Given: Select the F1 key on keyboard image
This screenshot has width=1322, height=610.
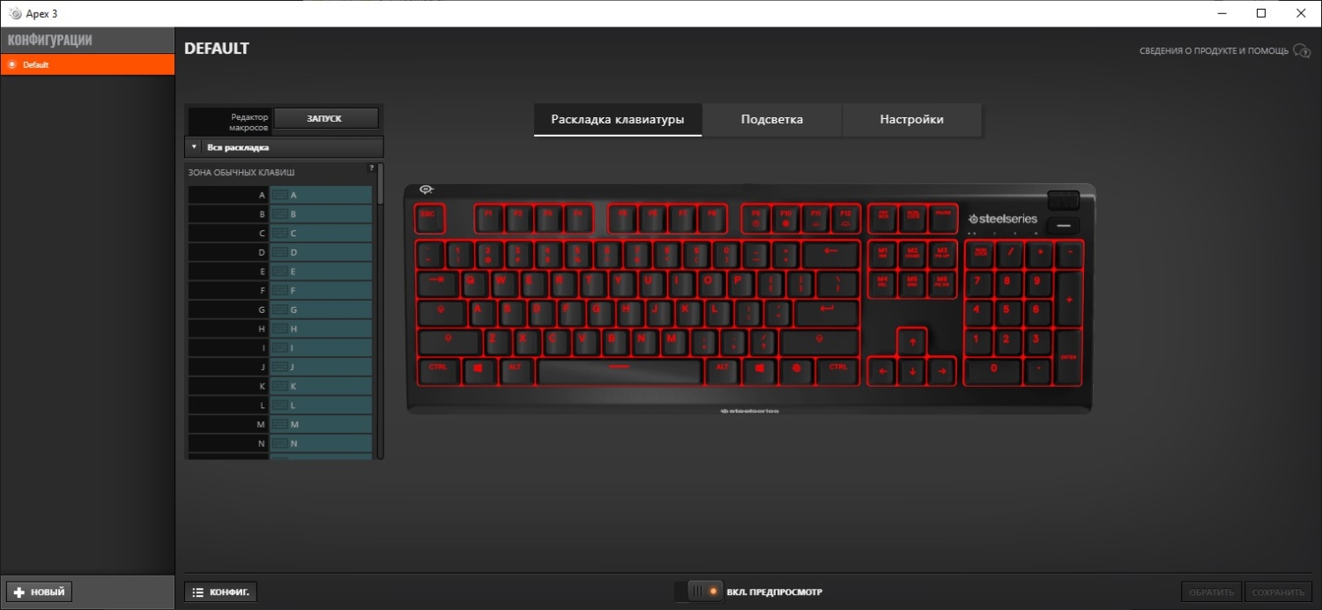Looking at the screenshot, I should [488, 217].
